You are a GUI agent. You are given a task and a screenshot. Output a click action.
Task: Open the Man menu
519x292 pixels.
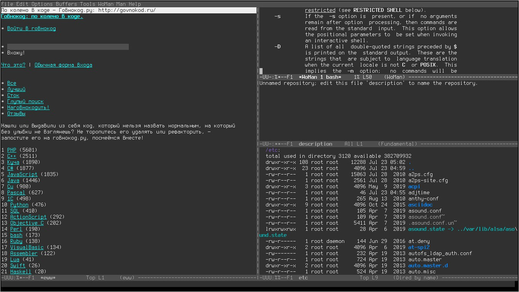point(121,4)
